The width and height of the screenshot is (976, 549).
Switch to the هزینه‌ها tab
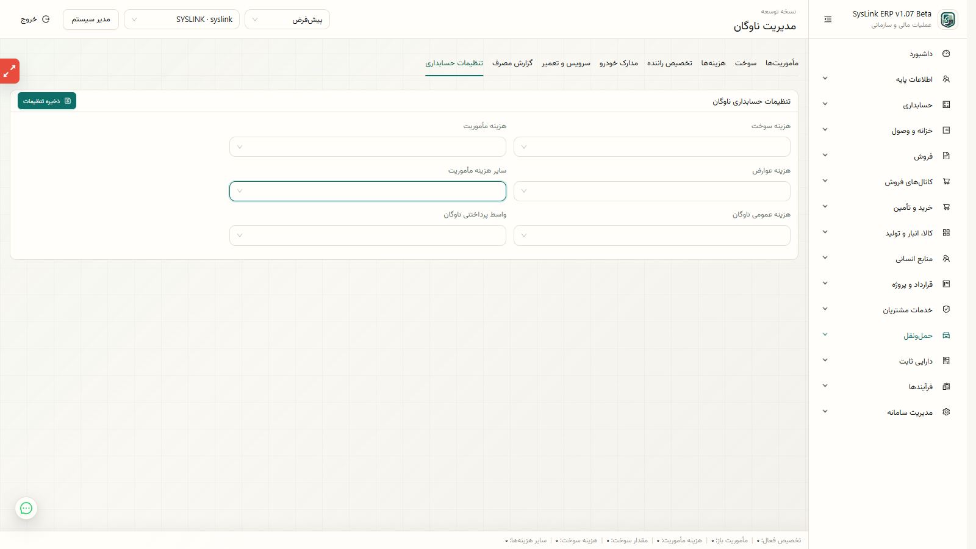pyautogui.click(x=713, y=63)
